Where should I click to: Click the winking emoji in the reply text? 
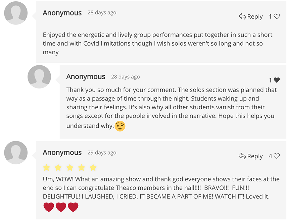click(119, 126)
